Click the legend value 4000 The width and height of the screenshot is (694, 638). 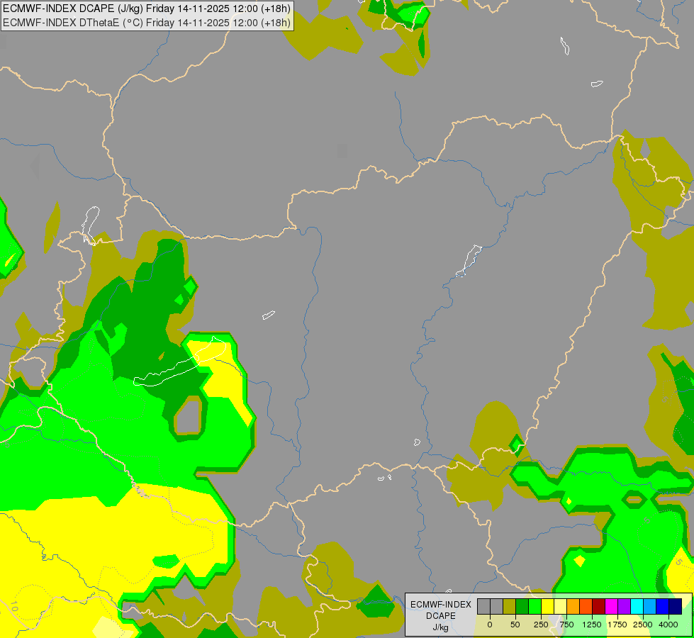click(x=668, y=625)
